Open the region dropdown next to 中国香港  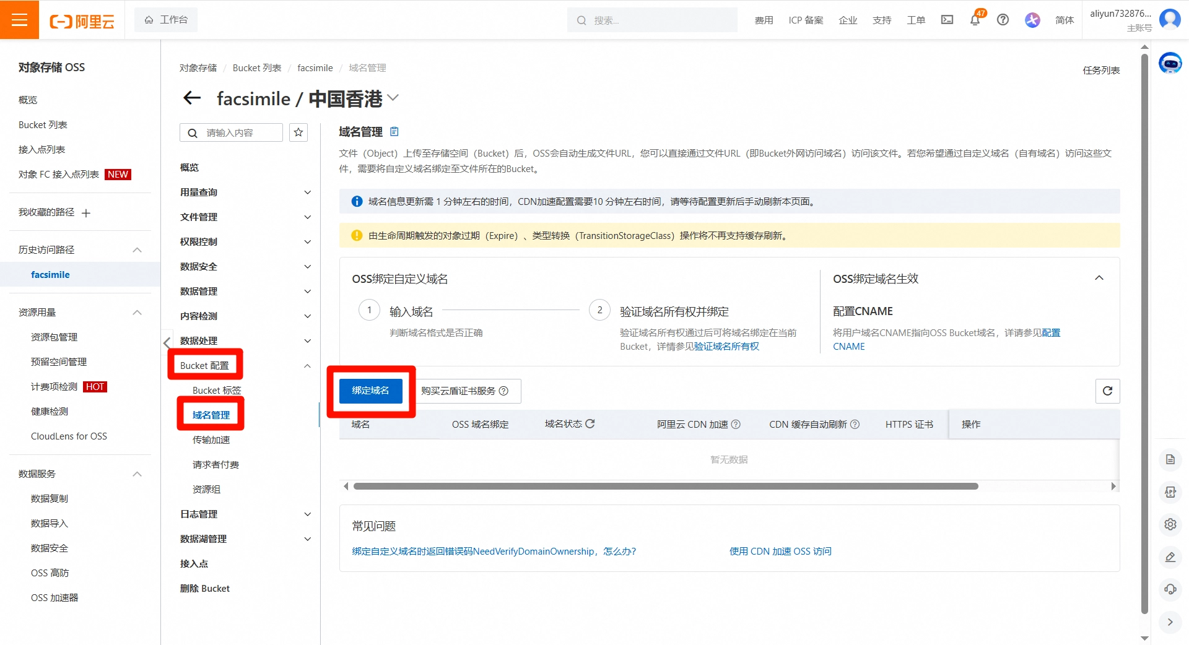(393, 98)
